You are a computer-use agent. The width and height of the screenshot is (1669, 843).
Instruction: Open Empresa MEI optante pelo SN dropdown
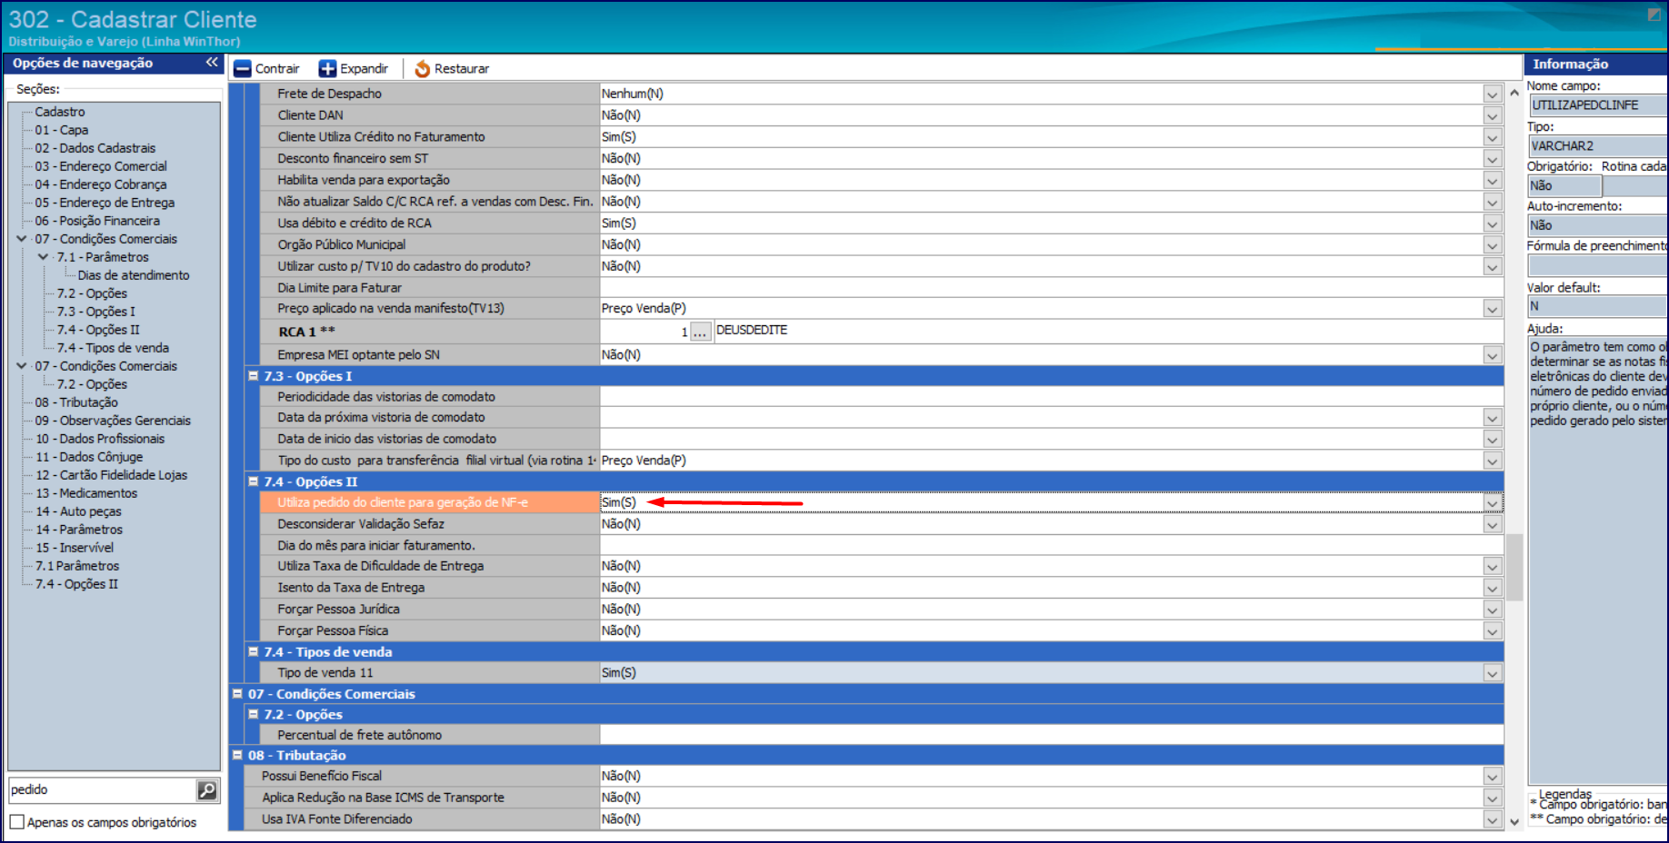[x=1492, y=355]
